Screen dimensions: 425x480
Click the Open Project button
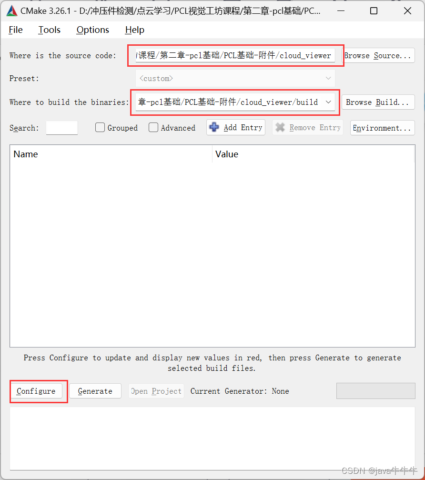point(156,391)
